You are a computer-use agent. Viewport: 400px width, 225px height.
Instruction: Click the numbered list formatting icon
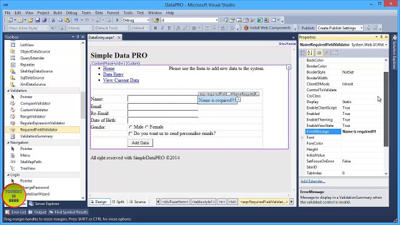[x=214, y=28]
